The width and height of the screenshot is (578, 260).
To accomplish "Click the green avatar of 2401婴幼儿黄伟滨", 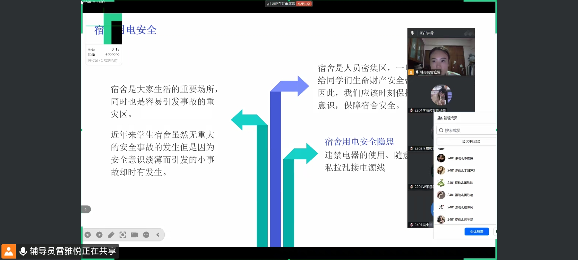I will [441, 183].
